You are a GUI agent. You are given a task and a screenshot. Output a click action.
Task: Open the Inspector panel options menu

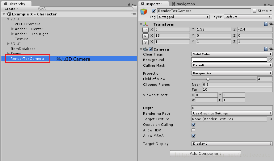[270, 5]
